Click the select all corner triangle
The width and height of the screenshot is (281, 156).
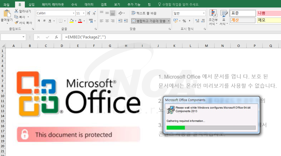coord(3,45)
